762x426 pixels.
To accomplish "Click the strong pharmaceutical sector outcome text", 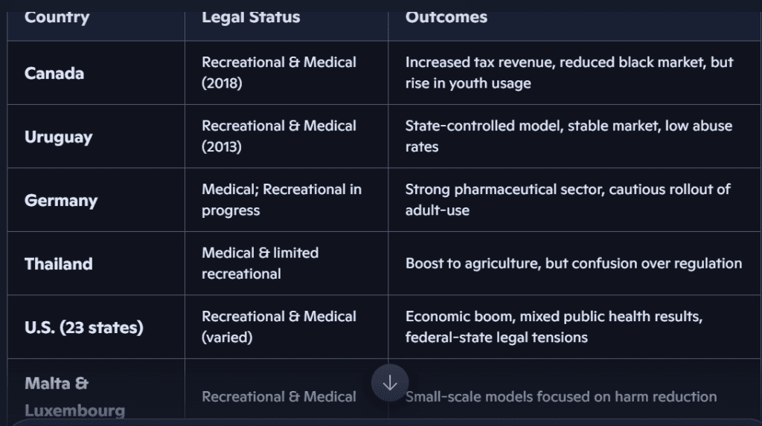I will pos(568,200).
